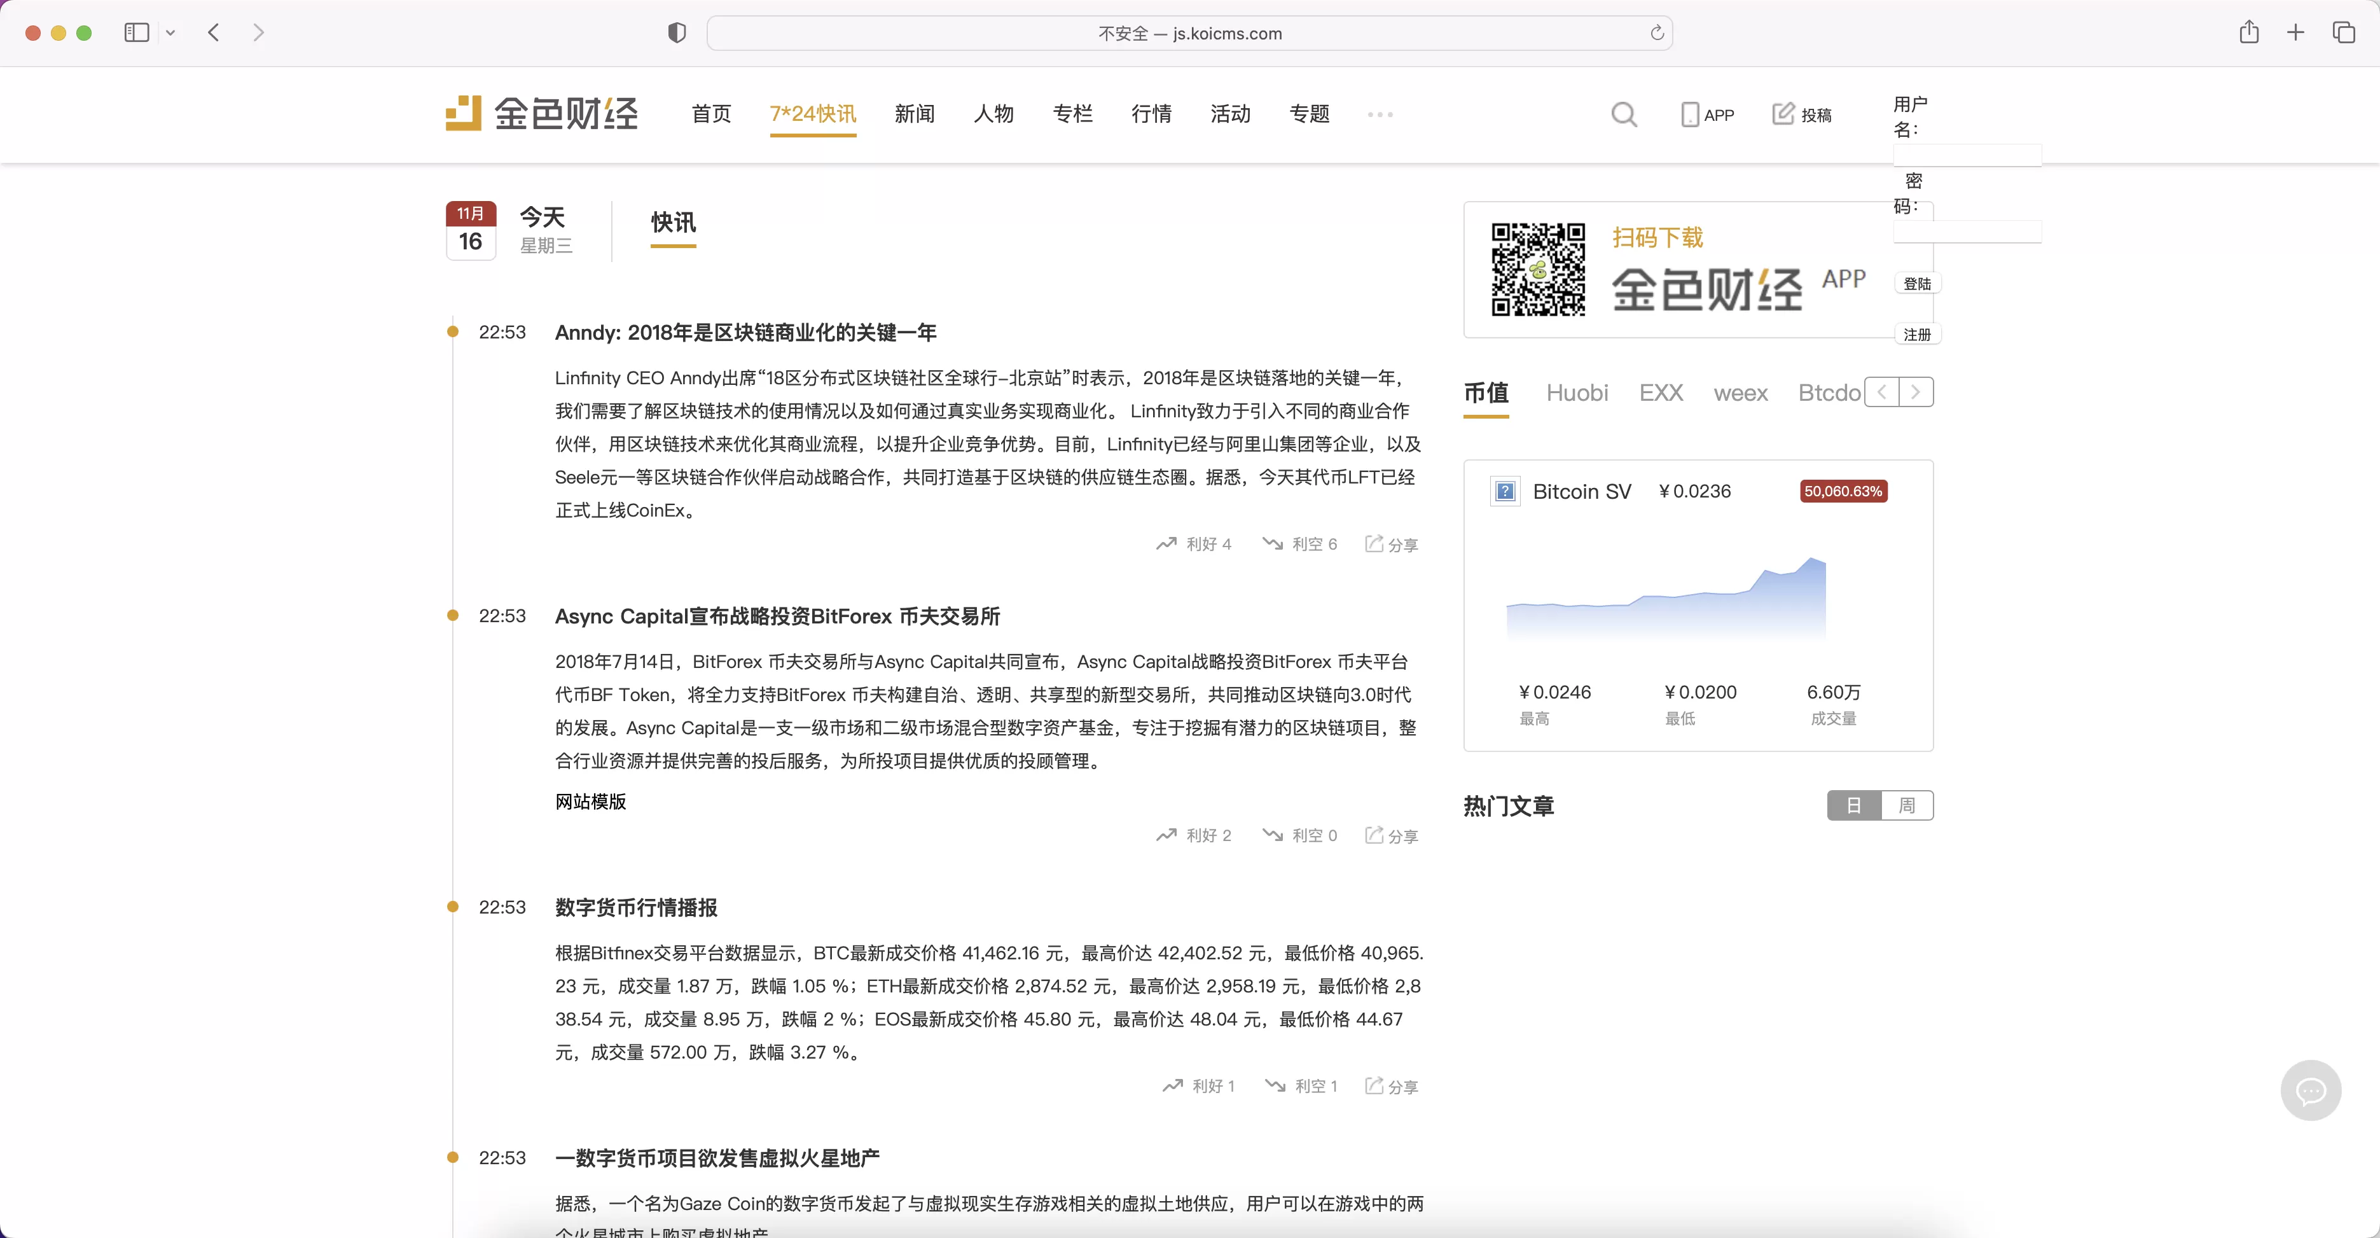Open the Anndy 2018年区块链商业化 headline
2380x1238 pixels.
pyautogui.click(x=745, y=333)
